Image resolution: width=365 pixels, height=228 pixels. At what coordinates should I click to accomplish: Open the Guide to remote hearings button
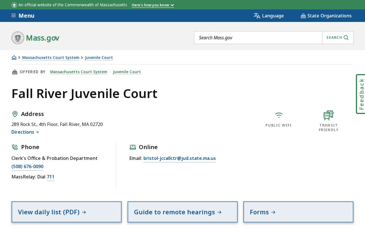pos(182,212)
